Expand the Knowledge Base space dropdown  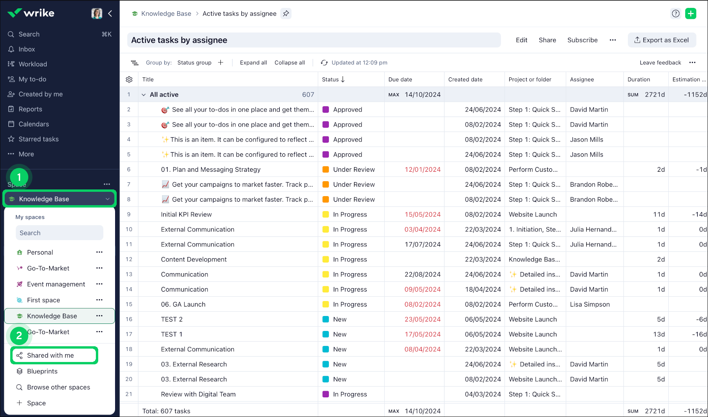(107, 199)
